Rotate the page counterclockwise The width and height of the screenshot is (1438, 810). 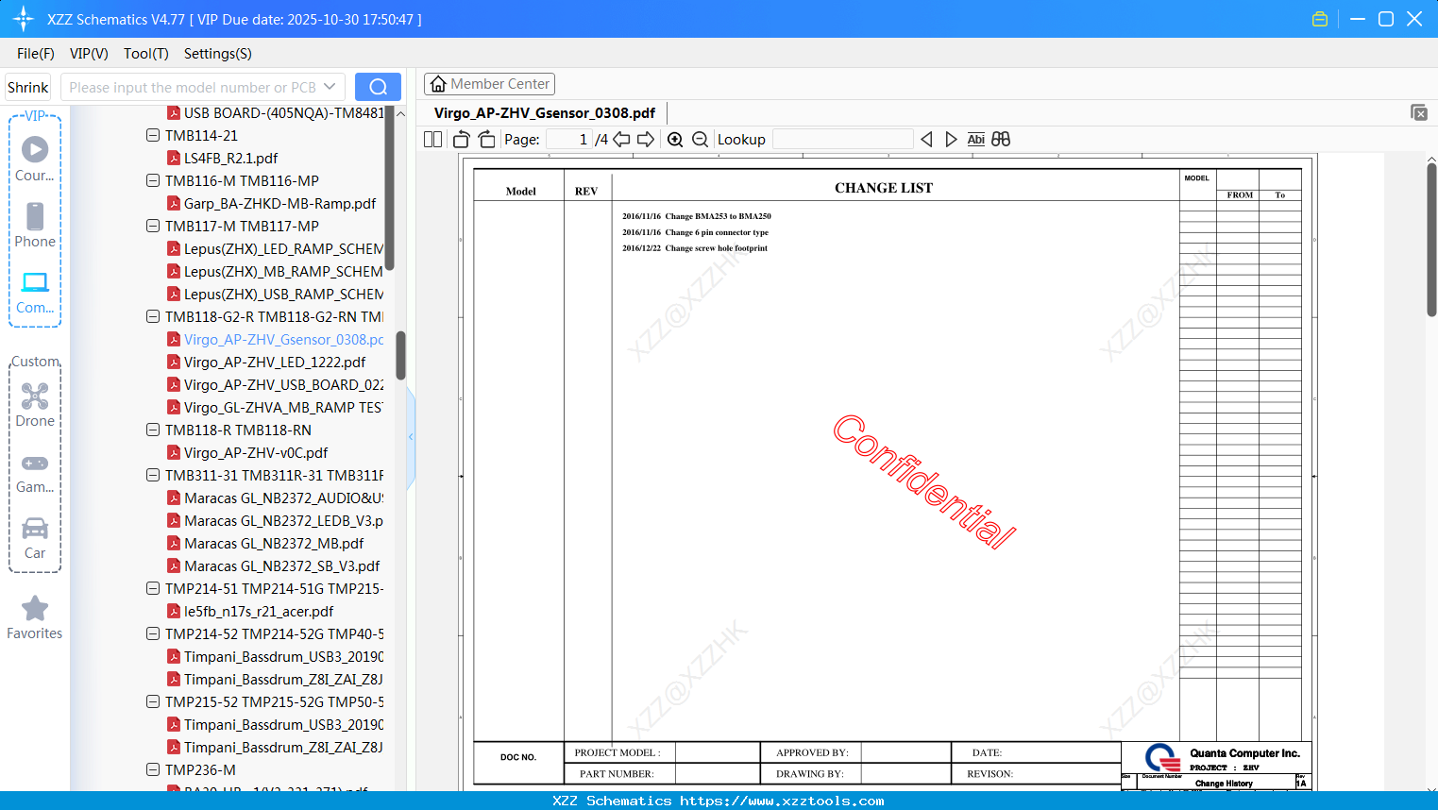coord(462,140)
